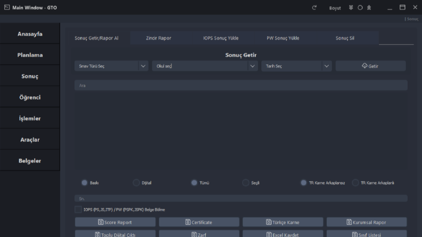The width and height of the screenshot is (422, 237).
Task: Select TR Karne Arkaplansız radio option
Action: (x=303, y=183)
